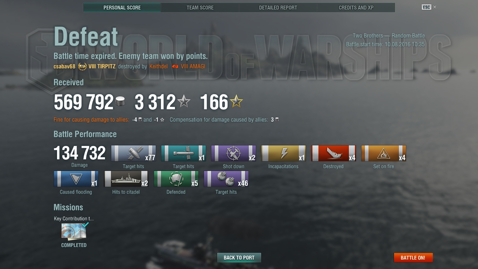Image resolution: width=478 pixels, height=269 pixels.
Task: Start a new battle with Battle On!
Action: 413,257
